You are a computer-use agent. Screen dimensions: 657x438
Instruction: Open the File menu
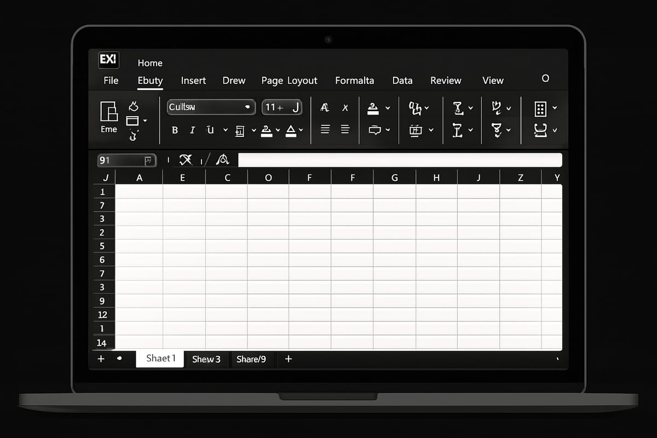pos(111,80)
